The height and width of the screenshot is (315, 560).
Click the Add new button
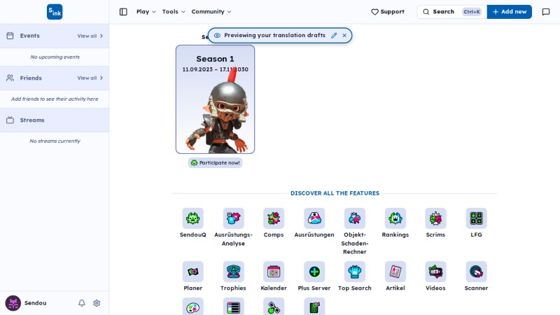(x=510, y=12)
